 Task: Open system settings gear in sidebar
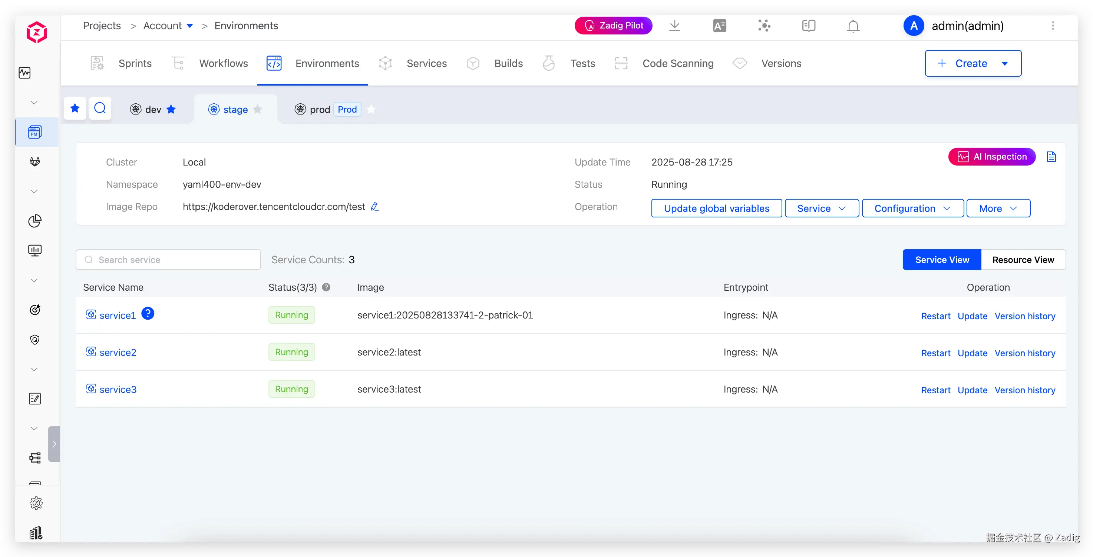coord(36,503)
